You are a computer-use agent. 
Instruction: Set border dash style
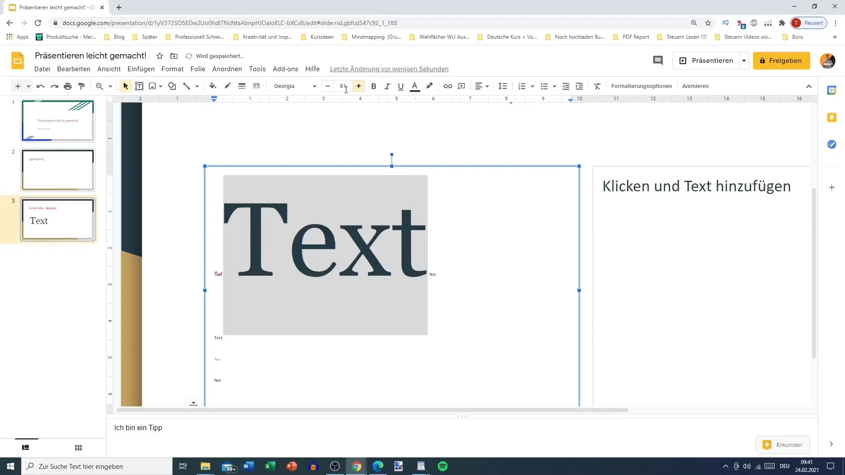[257, 86]
